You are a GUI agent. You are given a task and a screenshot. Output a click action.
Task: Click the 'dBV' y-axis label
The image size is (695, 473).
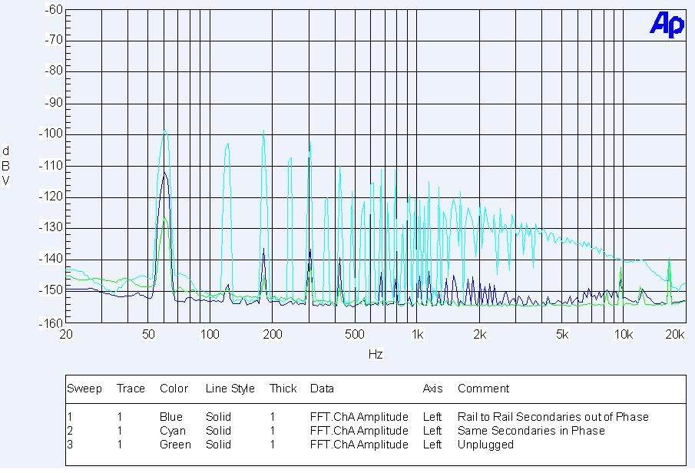(6, 165)
